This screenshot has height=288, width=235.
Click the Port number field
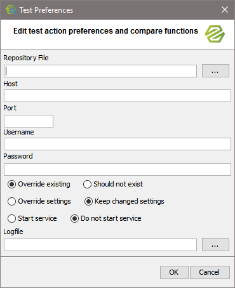29,121
